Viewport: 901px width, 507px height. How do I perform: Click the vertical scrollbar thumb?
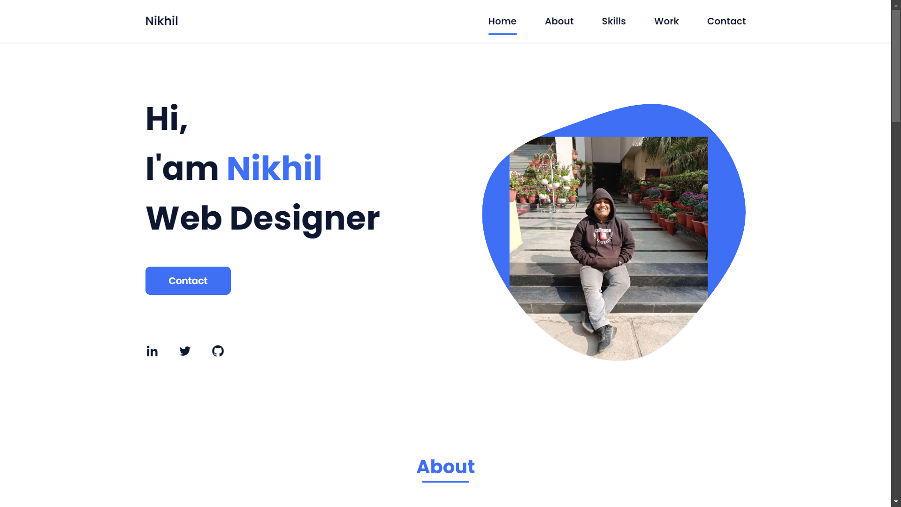point(896,66)
